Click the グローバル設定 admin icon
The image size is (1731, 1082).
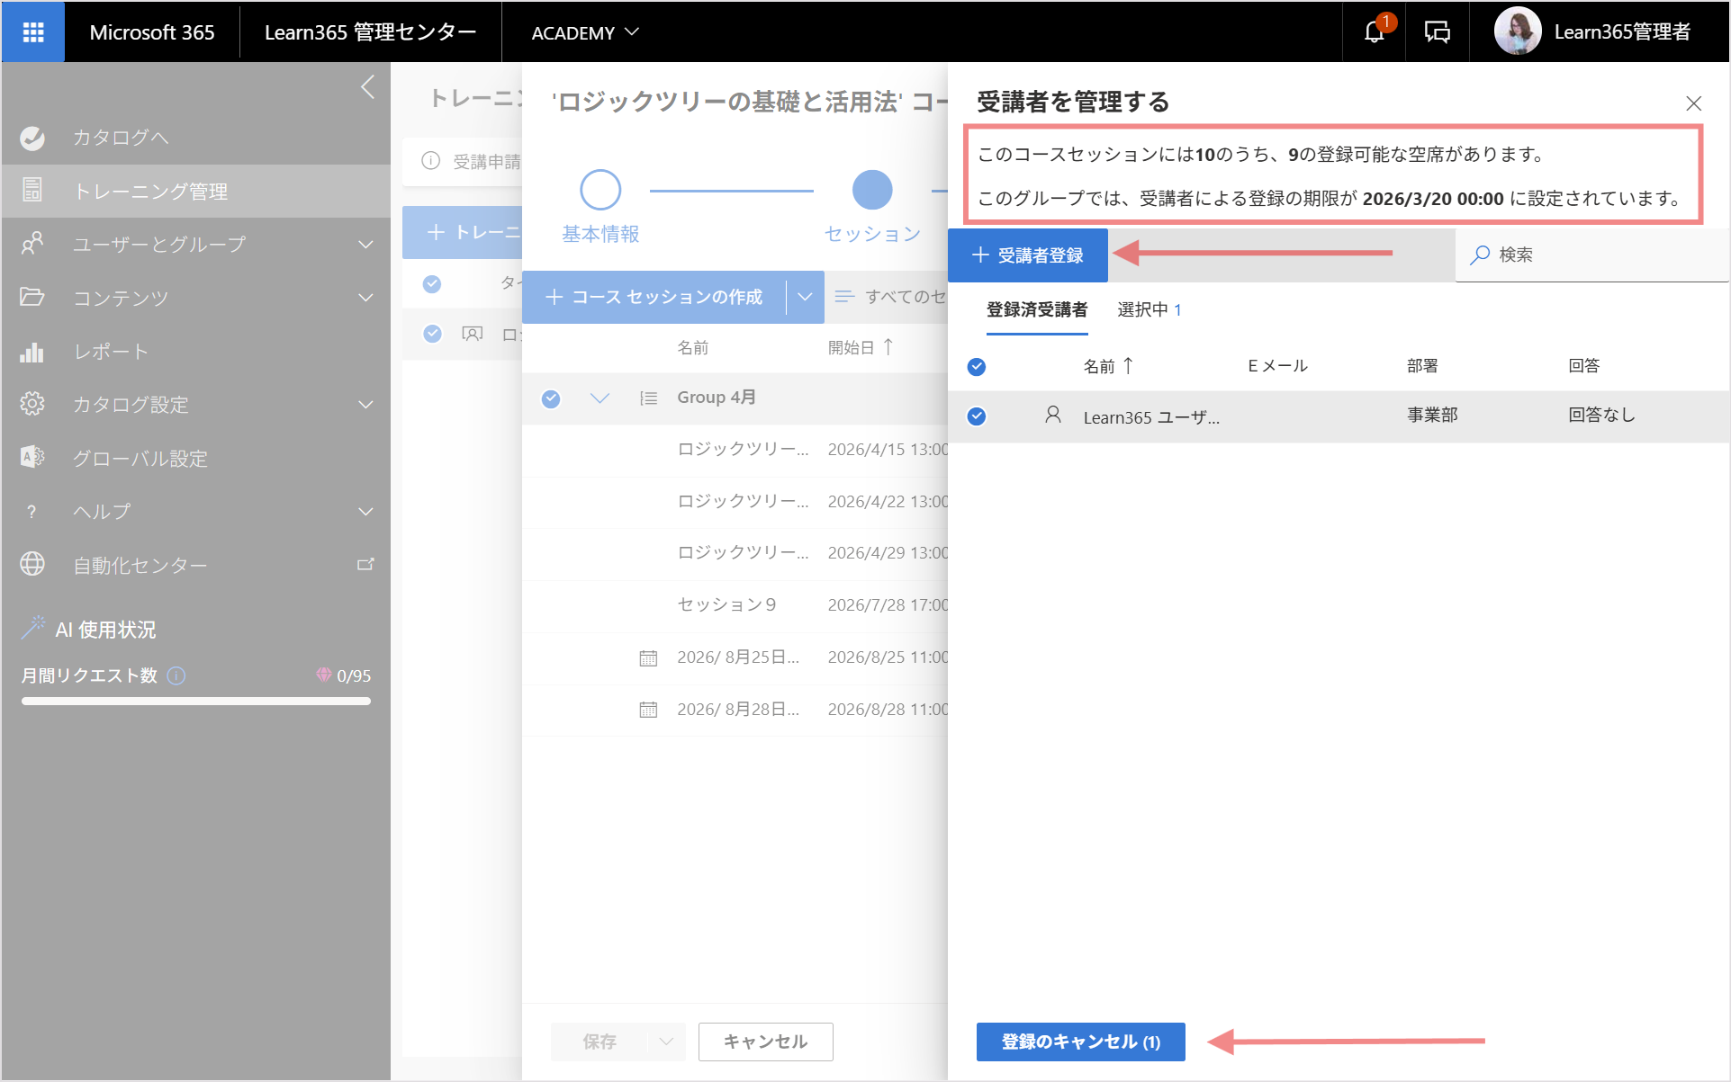coord(32,457)
